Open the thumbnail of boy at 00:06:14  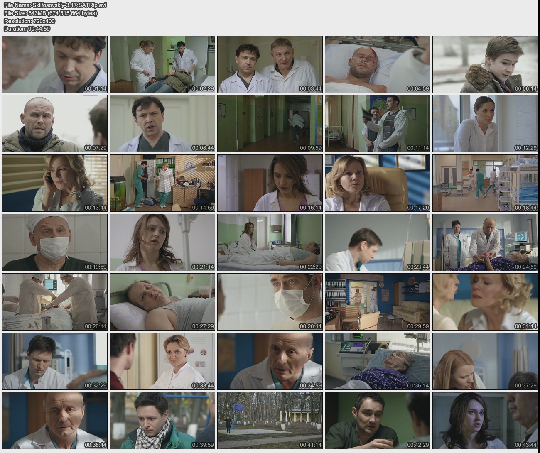click(x=485, y=64)
